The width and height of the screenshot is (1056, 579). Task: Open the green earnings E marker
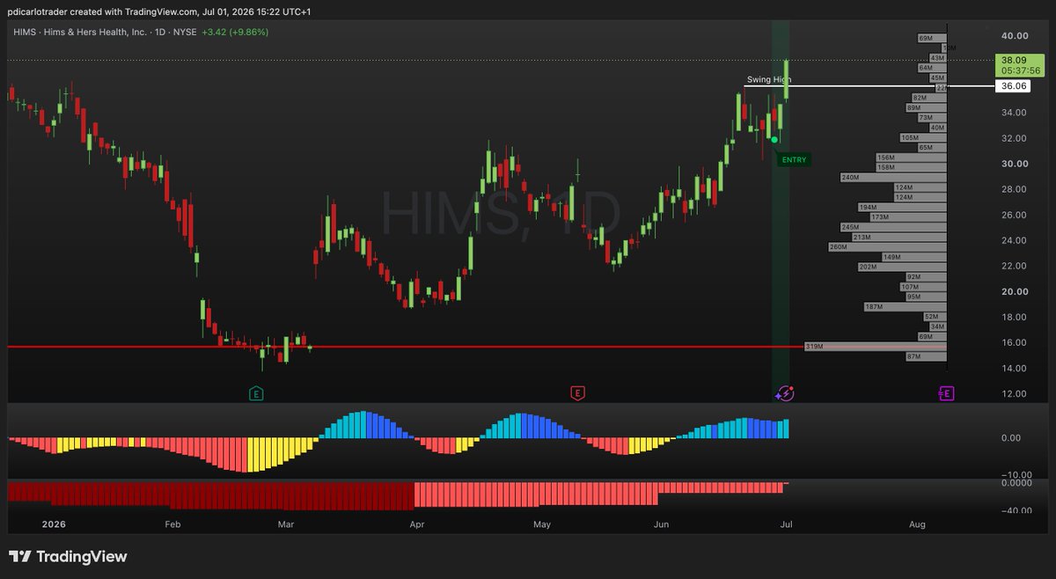click(x=256, y=393)
